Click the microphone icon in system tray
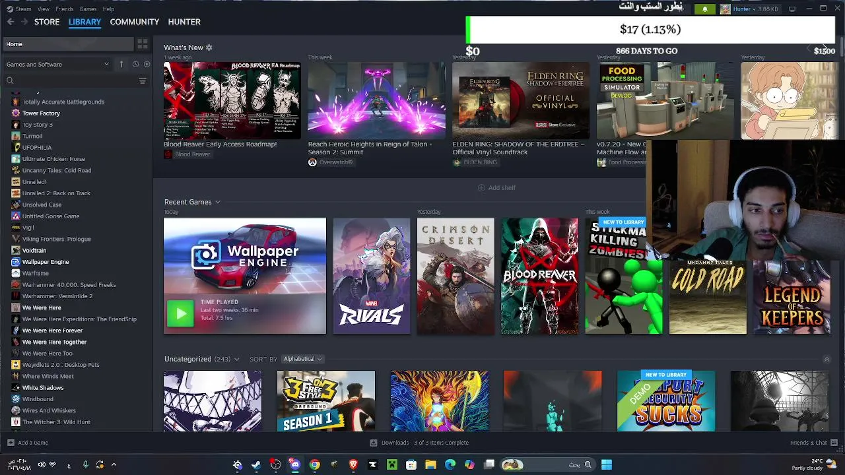The width and height of the screenshot is (845, 475). pyautogui.click(x=85, y=464)
